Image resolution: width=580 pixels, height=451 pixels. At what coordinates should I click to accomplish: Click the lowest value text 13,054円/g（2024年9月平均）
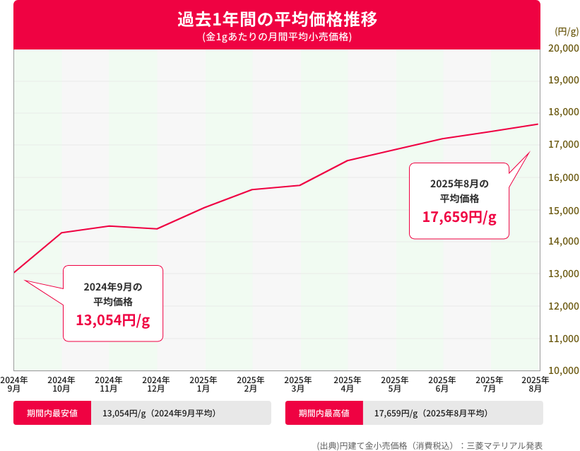point(159,413)
